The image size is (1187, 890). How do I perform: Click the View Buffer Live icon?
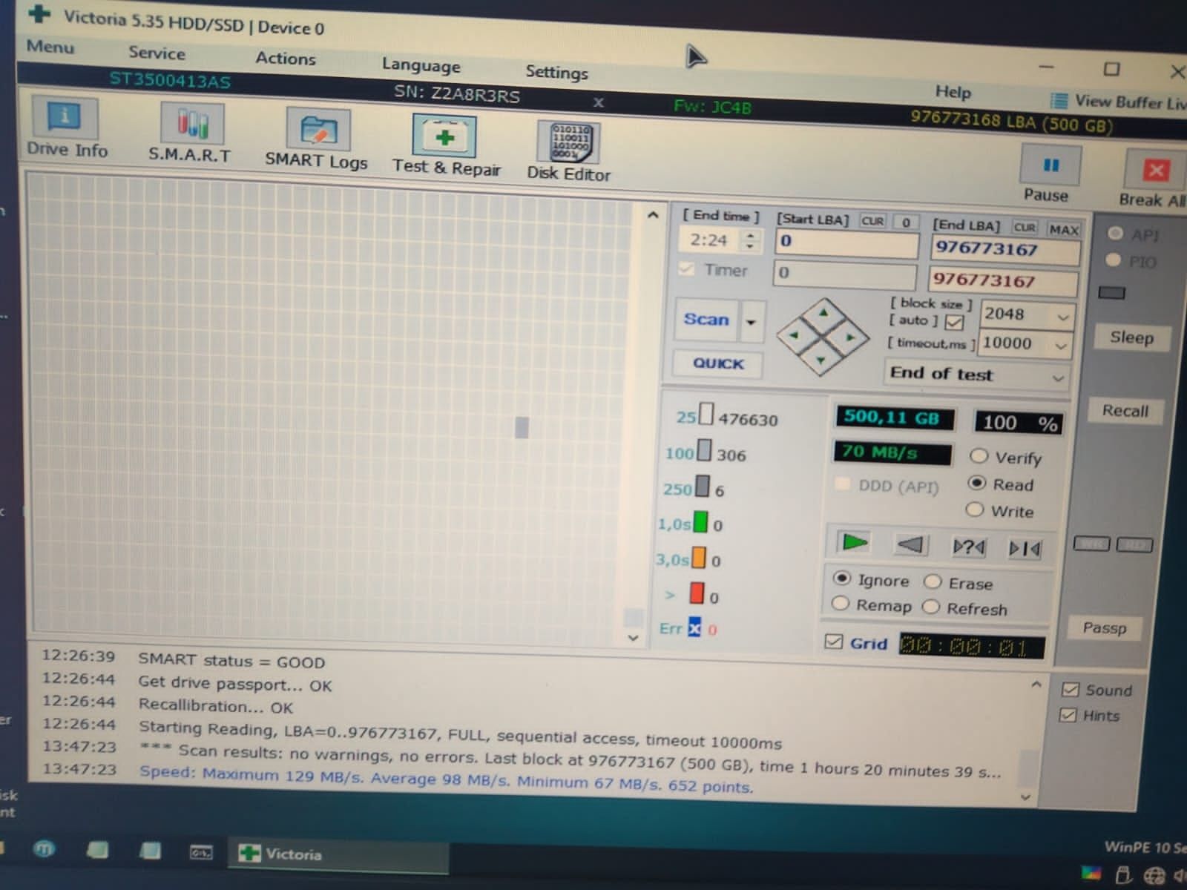1059,101
